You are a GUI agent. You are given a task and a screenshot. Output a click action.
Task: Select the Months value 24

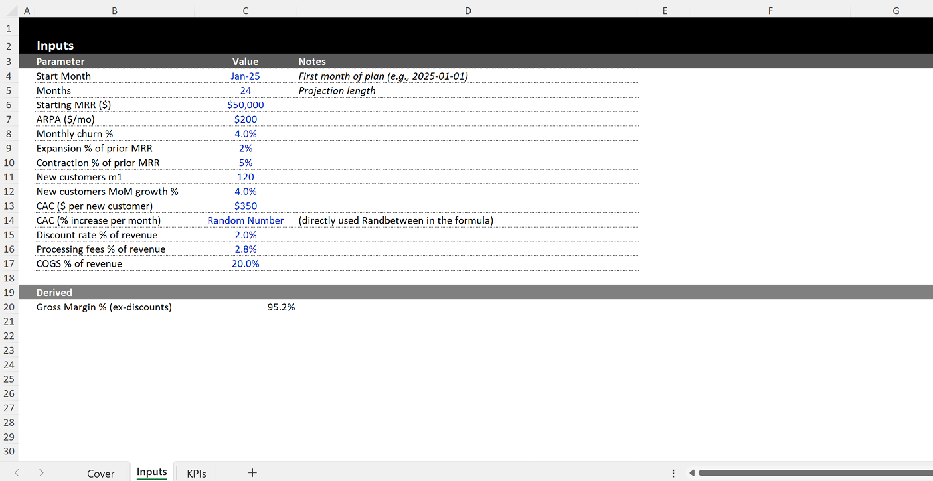(x=246, y=90)
